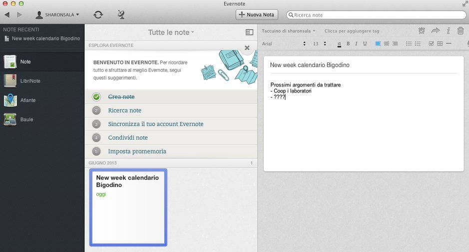The width and height of the screenshot is (469, 252).
Task: Create a note with Nuova Nota button
Action: (257, 14)
